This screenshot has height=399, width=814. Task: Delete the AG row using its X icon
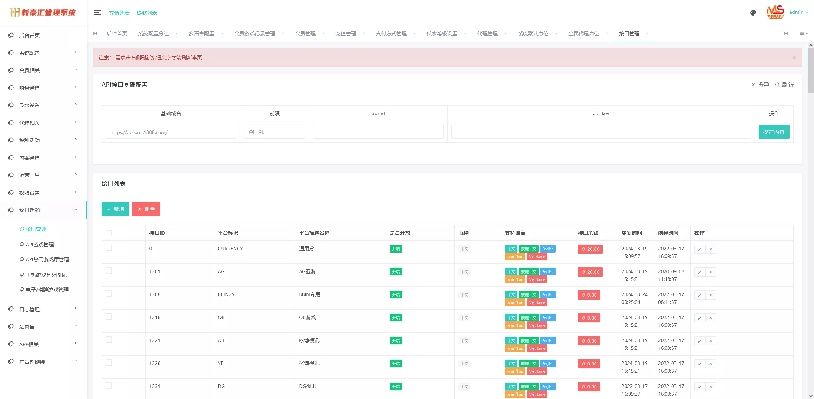tap(711, 272)
